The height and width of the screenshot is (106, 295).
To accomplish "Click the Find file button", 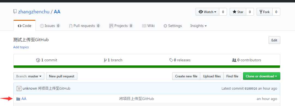I will tap(232, 76).
